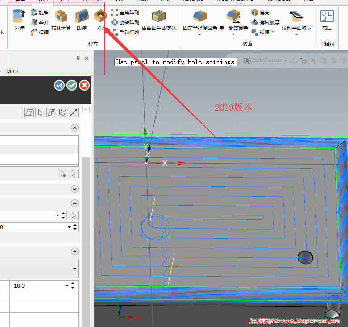Choose the 旋转 (Revolve) tool

tap(40, 12)
